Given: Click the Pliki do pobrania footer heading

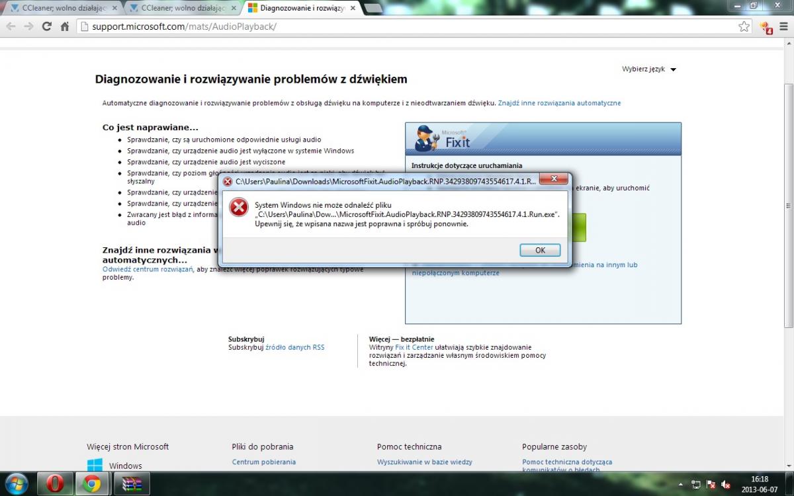Looking at the screenshot, I should (263, 446).
